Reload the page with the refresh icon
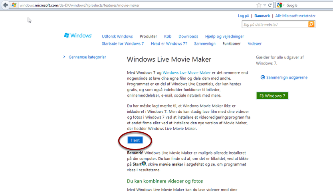Viewport: 333px width, 192px height. coord(270,5)
